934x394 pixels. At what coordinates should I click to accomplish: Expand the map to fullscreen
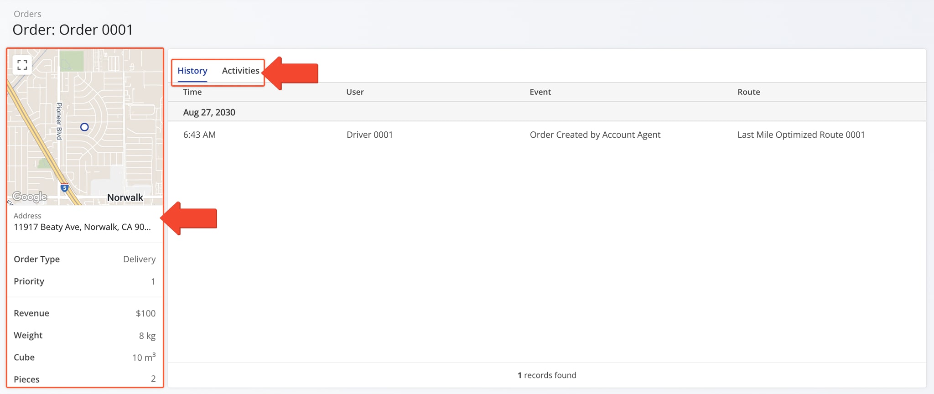click(22, 65)
